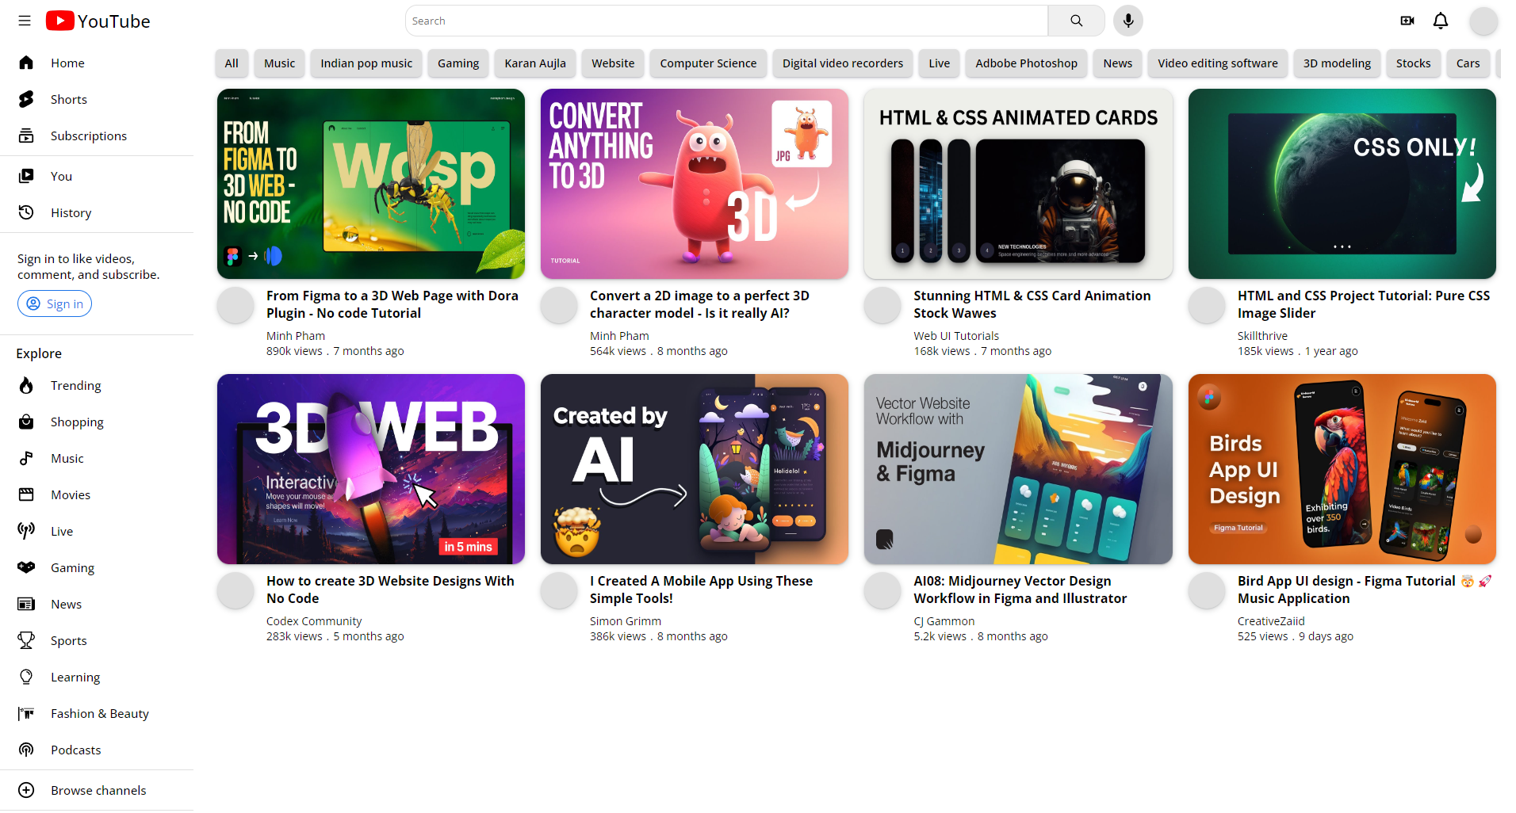This screenshot has width=1516, height=813.
Task: Visit Codex Community channel name
Action: coord(314,621)
